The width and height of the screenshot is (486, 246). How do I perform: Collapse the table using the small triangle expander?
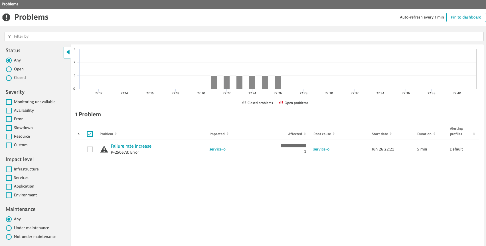click(79, 134)
